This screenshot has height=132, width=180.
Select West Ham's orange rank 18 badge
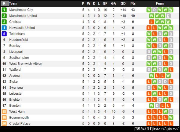[4, 111]
